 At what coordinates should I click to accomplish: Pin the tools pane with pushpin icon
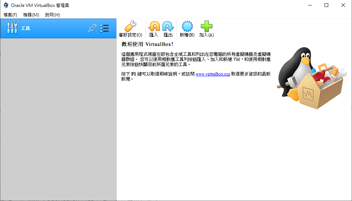92,28
